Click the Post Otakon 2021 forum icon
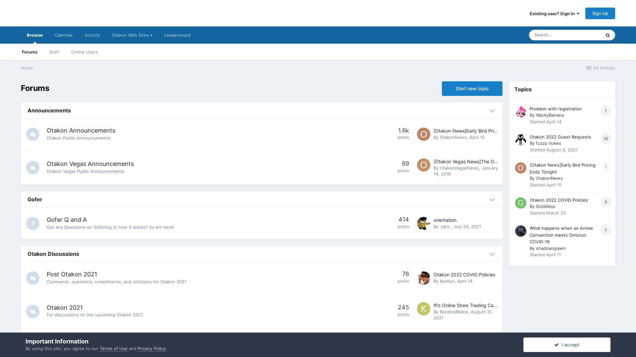This screenshot has height=357, width=636. (x=33, y=278)
